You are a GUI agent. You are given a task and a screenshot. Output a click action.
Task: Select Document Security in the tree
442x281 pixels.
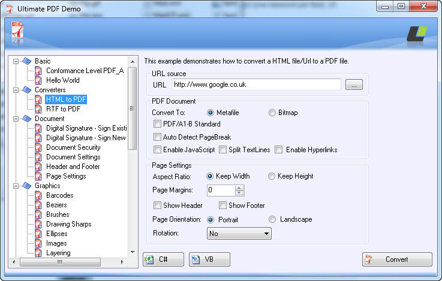[73, 147]
